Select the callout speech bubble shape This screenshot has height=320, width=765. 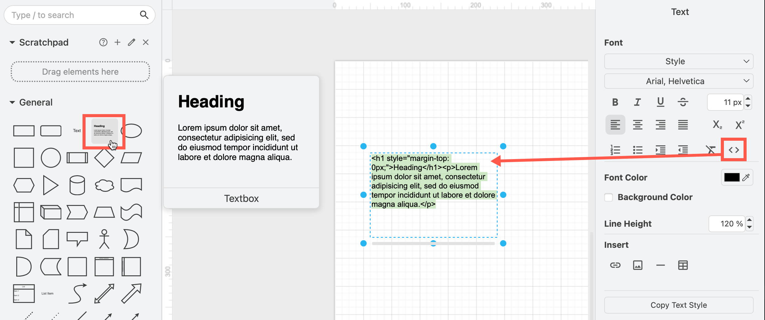pyautogui.click(x=77, y=239)
